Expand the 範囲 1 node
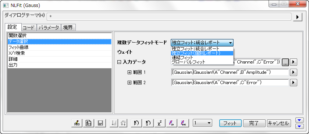Viewport: 309px width, 134px height. coord(129,72)
